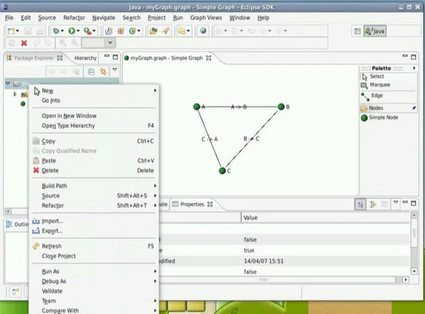The width and height of the screenshot is (425, 314).
Task: Open the Nodes palette drawer
Action: pyautogui.click(x=388, y=108)
